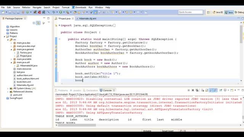This screenshot has height=137, width=244.
Task: Switch to Debug perspective
Action: point(239,12)
